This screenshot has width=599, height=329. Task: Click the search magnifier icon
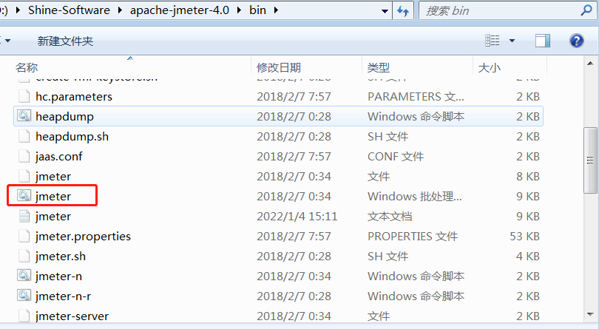(x=586, y=10)
